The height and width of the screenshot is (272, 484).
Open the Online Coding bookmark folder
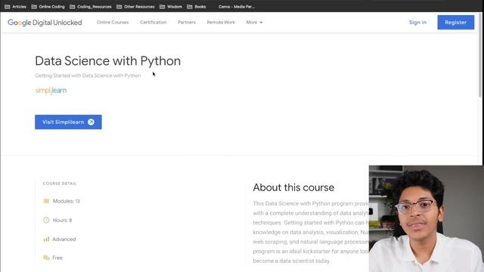(x=48, y=7)
